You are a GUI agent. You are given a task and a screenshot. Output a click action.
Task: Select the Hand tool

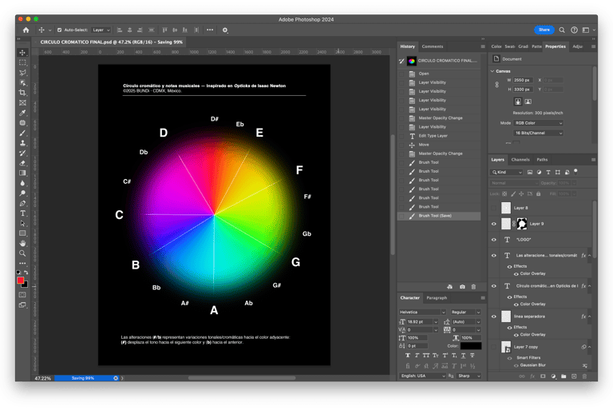point(22,243)
